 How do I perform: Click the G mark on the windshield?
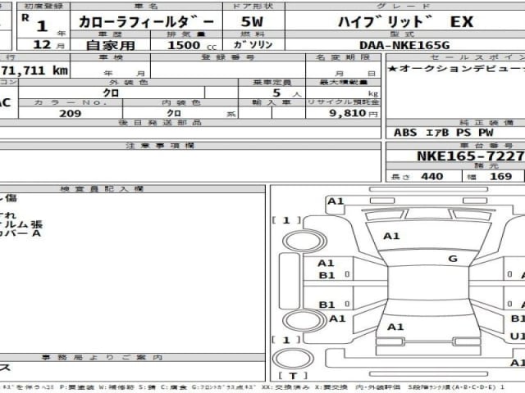(x=453, y=259)
